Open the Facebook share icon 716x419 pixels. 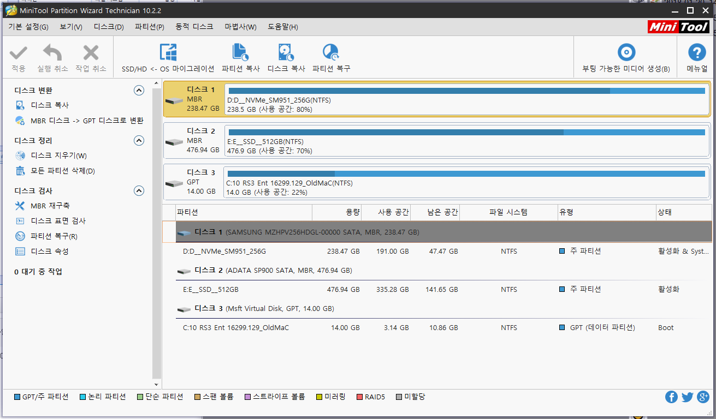tap(671, 397)
